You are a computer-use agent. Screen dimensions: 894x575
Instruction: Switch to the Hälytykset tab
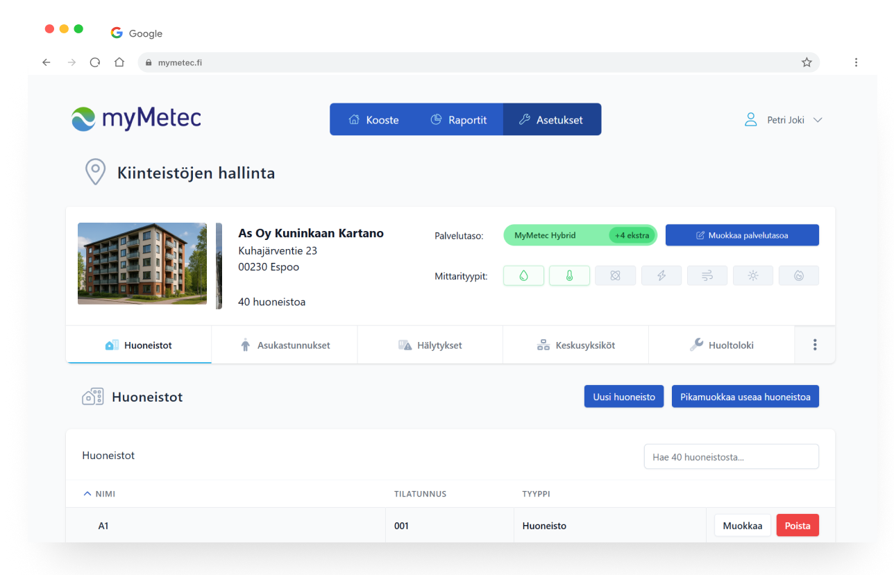[x=430, y=345]
